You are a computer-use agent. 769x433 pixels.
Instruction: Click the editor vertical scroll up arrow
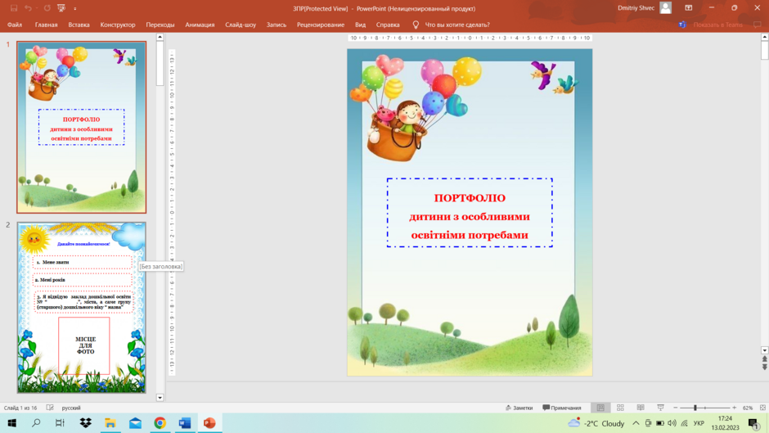(765, 37)
